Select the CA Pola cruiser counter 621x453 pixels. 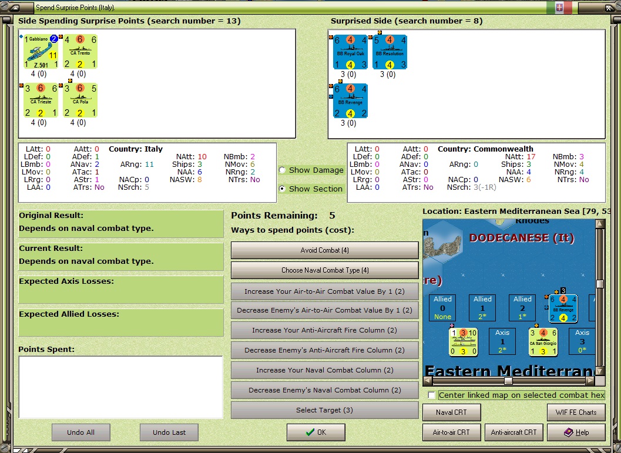(x=80, y=100)
